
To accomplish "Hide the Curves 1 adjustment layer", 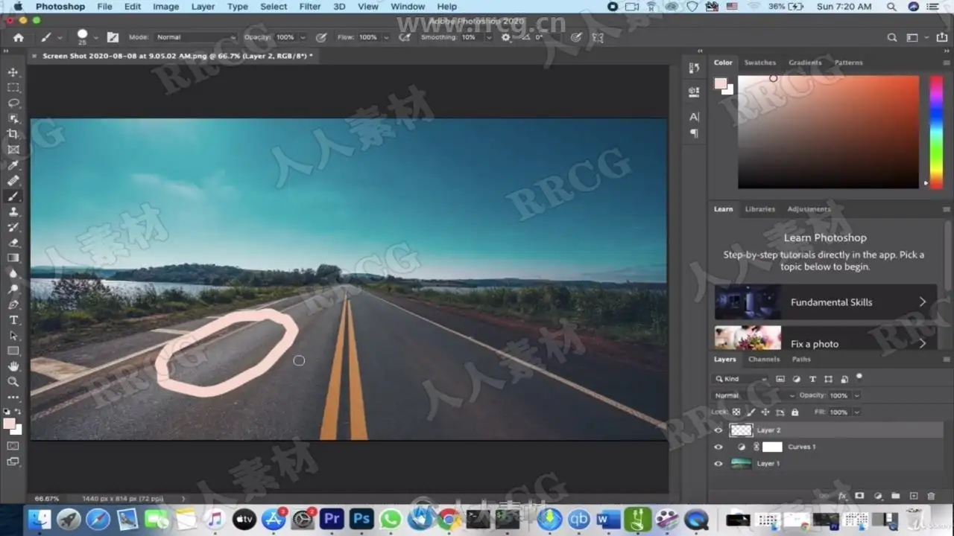I will [x=718, y=447].
